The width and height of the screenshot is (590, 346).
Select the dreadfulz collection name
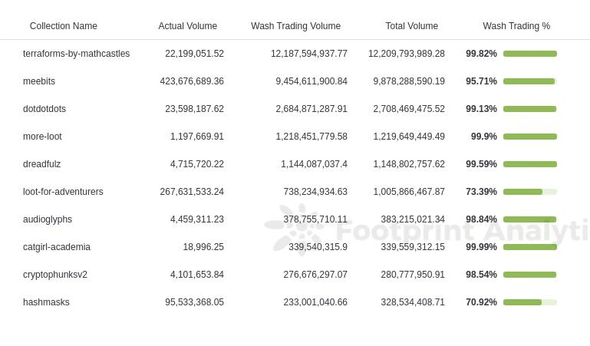[41, 164]
